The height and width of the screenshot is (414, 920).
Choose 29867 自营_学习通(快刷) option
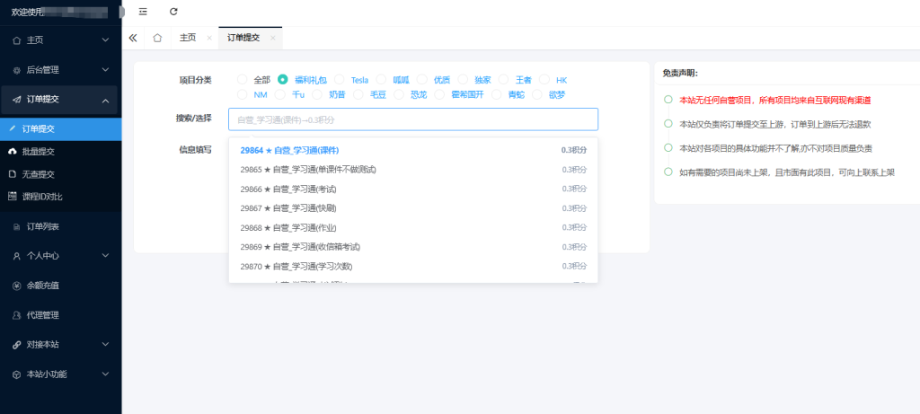point(413,208)
